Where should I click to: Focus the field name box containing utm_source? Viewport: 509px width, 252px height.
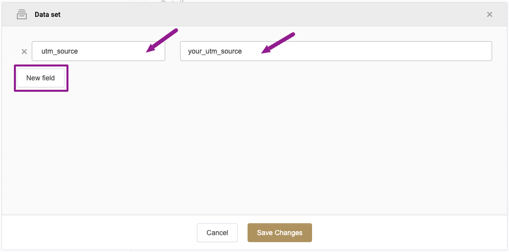coord(98,51)
